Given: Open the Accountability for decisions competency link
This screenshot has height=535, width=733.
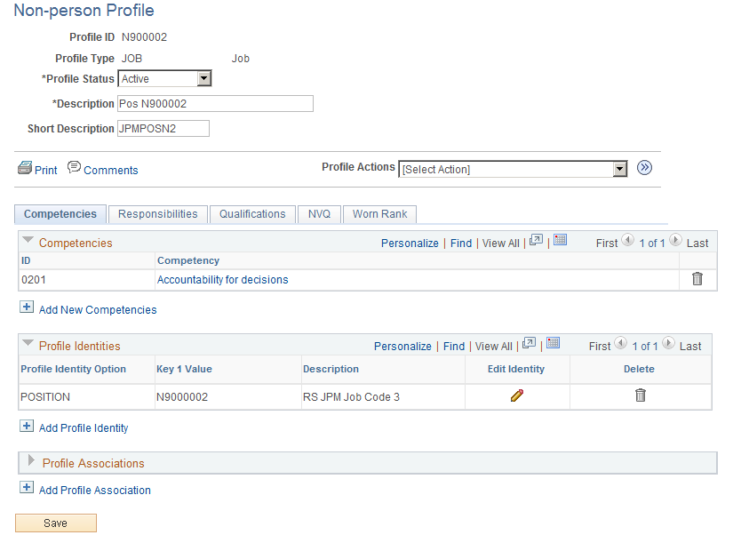Looking at the screenshot, I should coord(222,280).
